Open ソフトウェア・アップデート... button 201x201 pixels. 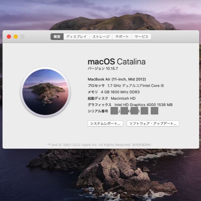pos(153,123)
